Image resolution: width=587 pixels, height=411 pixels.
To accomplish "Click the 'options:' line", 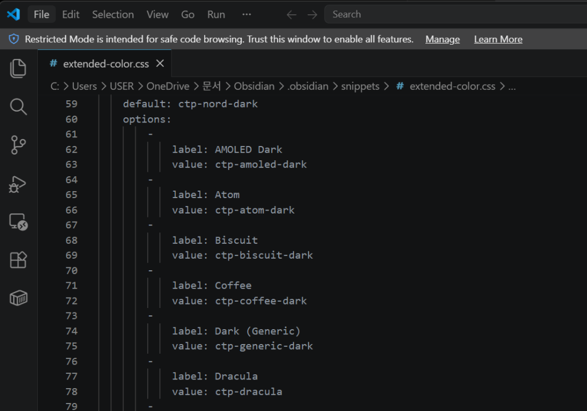I will point(147,119).
